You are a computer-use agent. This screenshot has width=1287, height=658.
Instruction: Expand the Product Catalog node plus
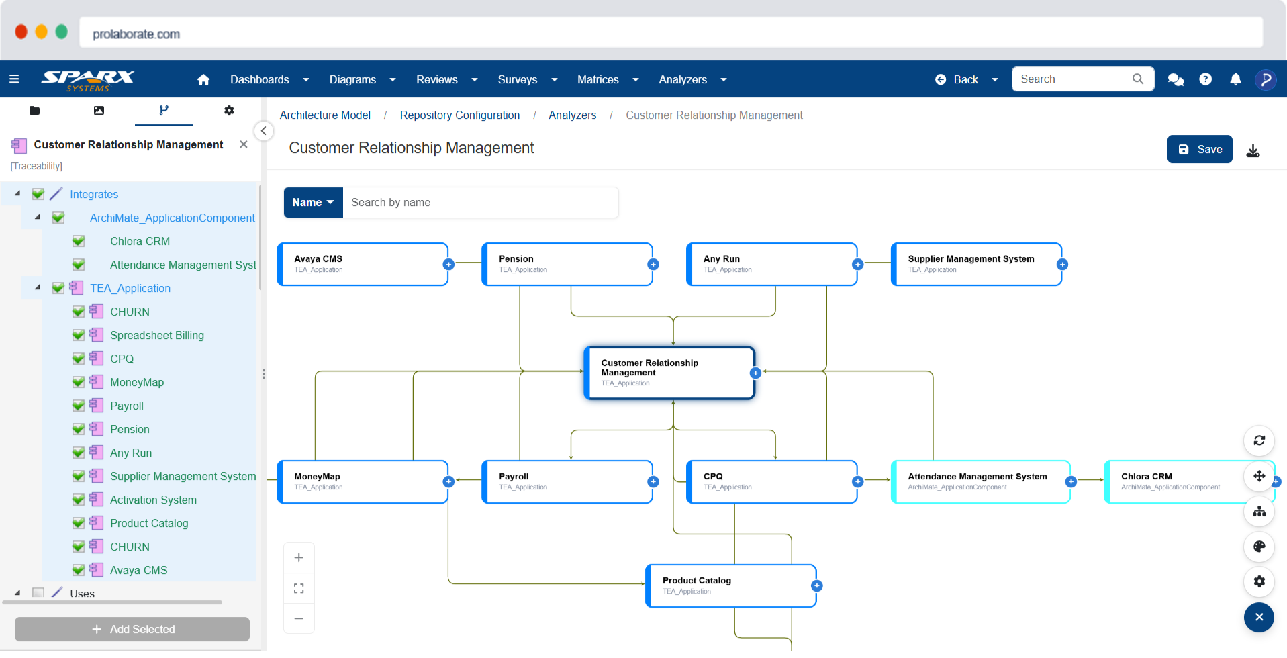pos(816,586)
